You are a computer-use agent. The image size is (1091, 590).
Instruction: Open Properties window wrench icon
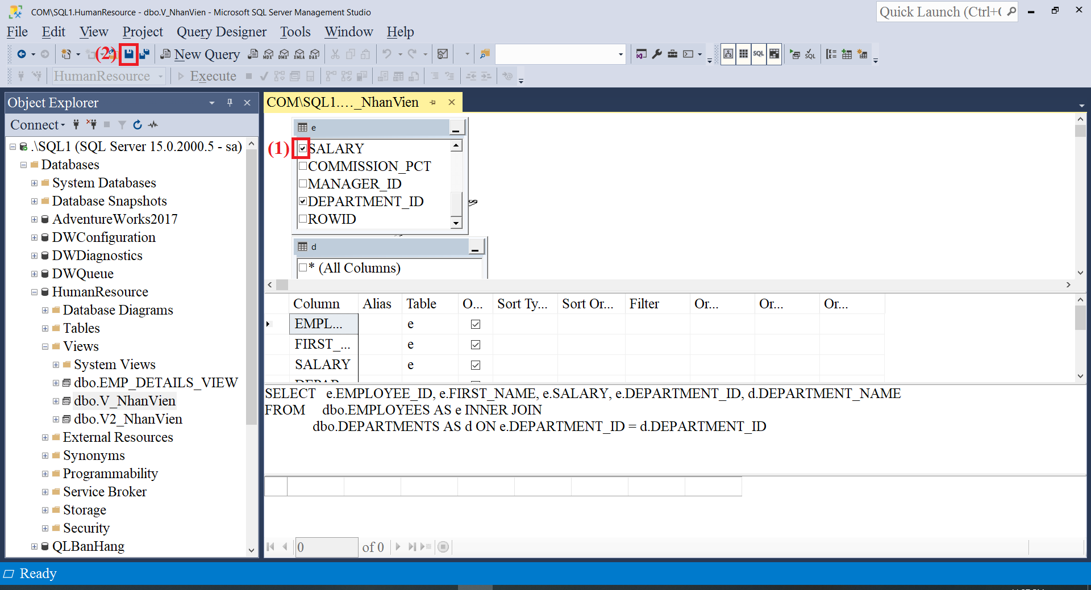pos(657,54)
